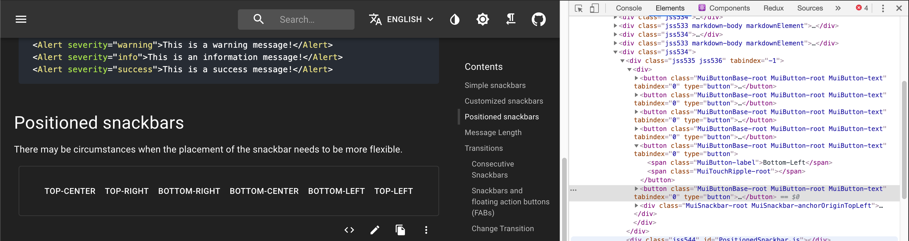Copy the demo source code
This screenshot has width=909, height=241.
401,230
